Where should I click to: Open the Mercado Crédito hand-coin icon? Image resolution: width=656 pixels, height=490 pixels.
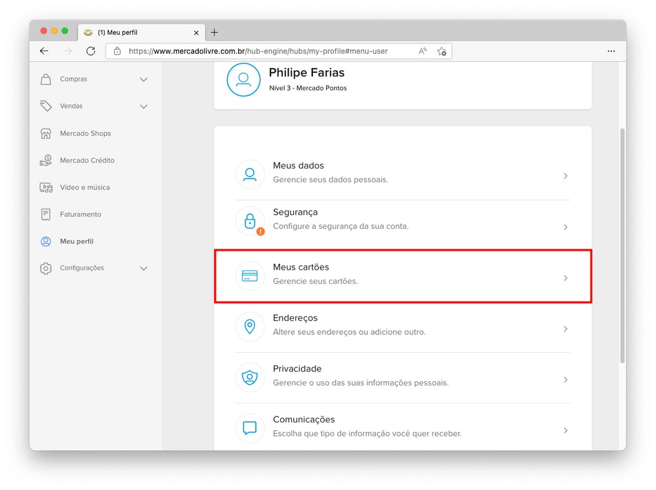[x=45, y=161]
